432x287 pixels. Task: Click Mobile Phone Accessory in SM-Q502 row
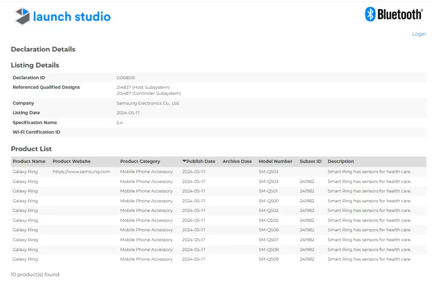pyautogui.click(x=146, y=210)
